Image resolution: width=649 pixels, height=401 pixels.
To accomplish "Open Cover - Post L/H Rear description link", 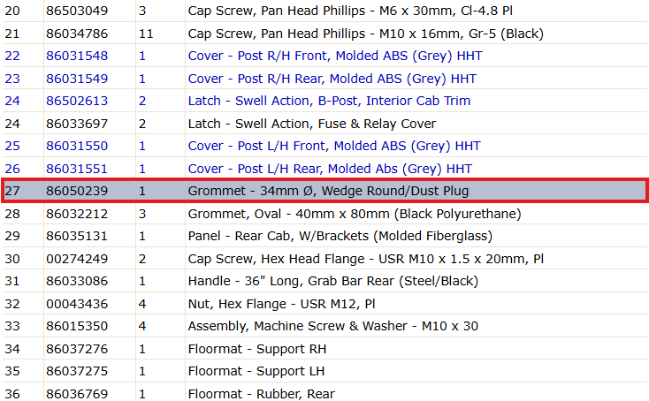I will click(330, 169).
